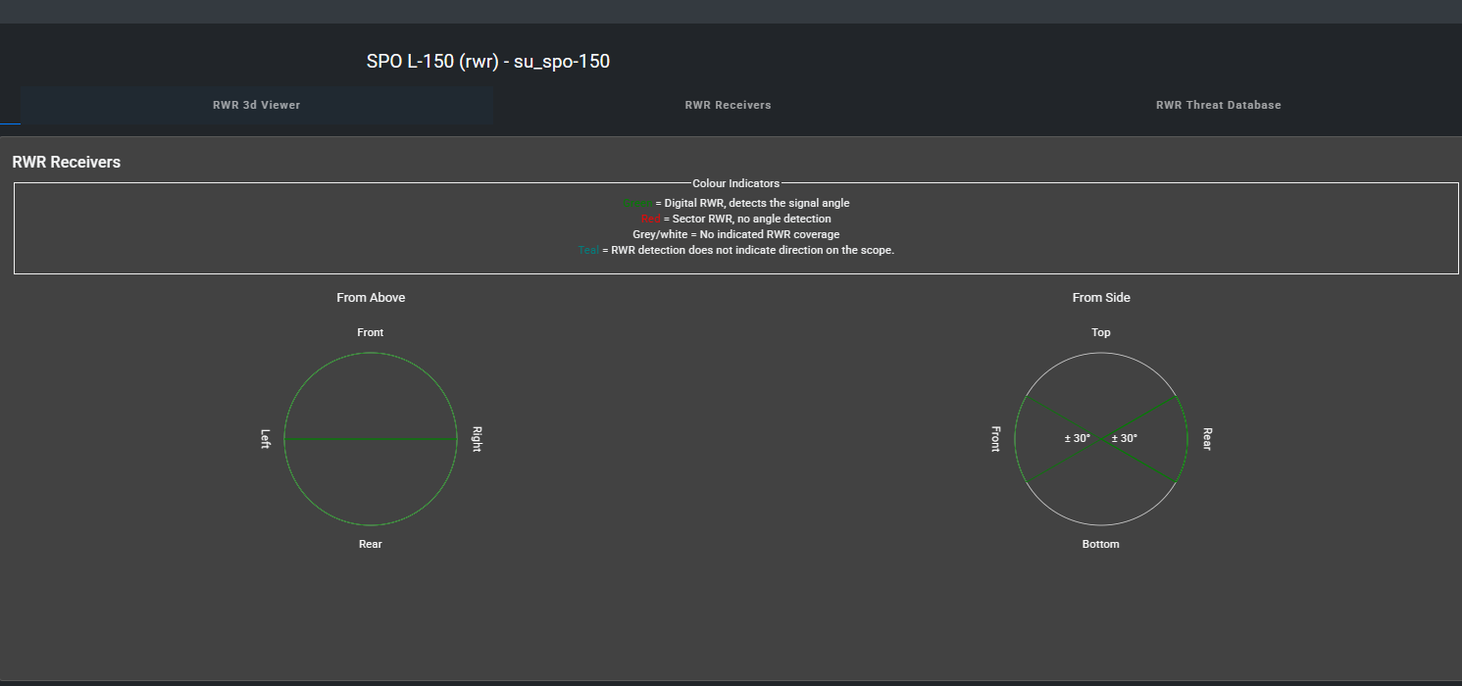The height and width of the screenshot is (686, 1462).
Task: Click the RWR Receivers section heading
Action: coord(67,162)
